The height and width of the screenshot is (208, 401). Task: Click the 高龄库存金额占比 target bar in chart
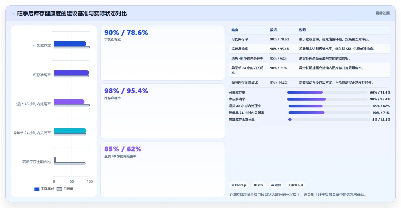(70, 163)
